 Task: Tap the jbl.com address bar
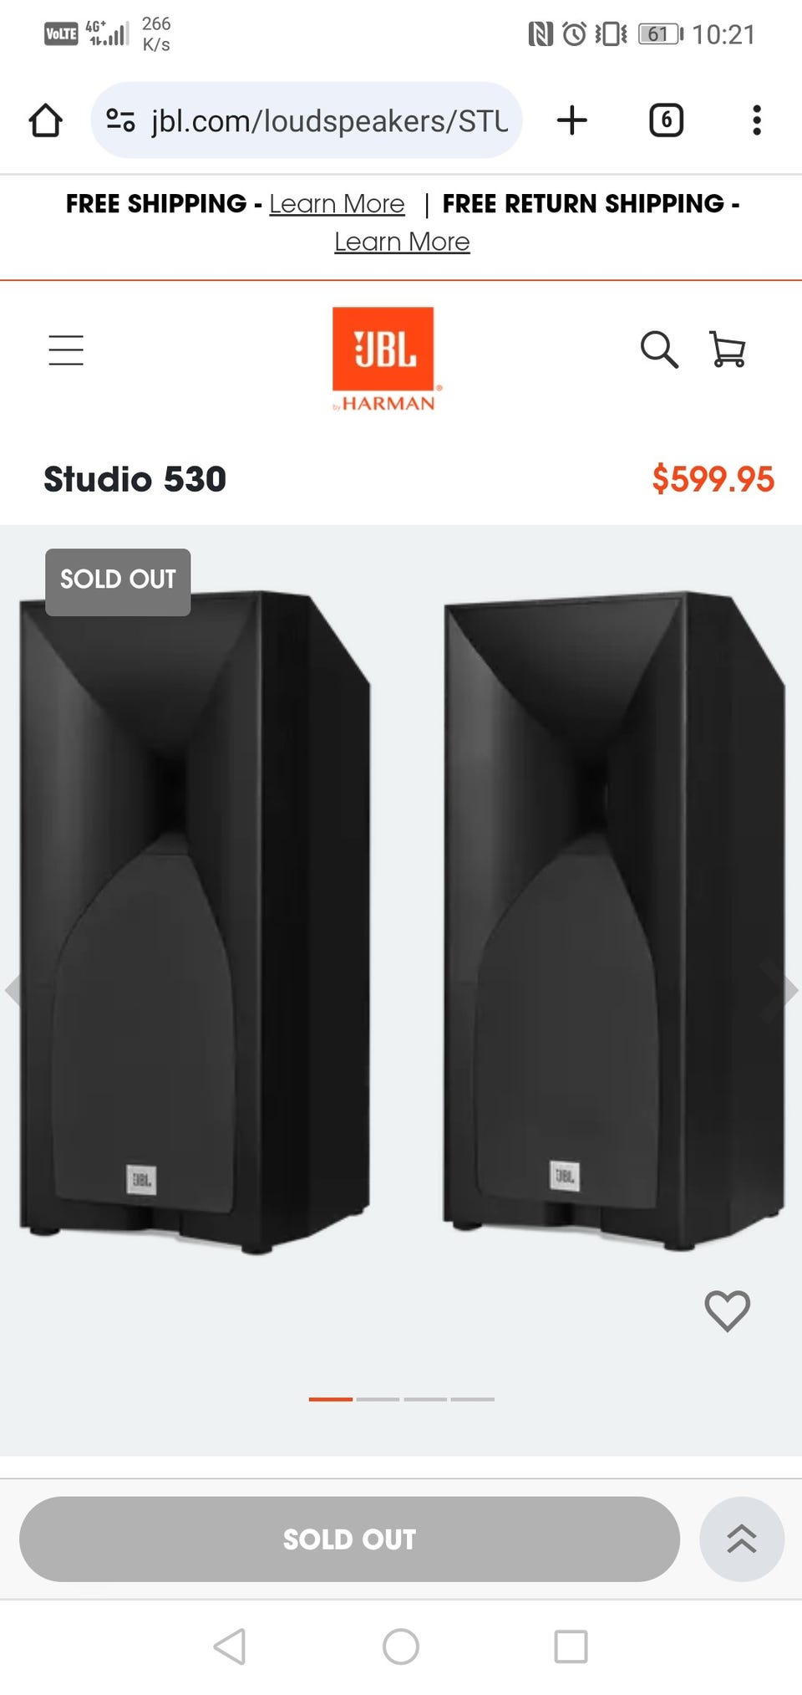pos(307,120)
